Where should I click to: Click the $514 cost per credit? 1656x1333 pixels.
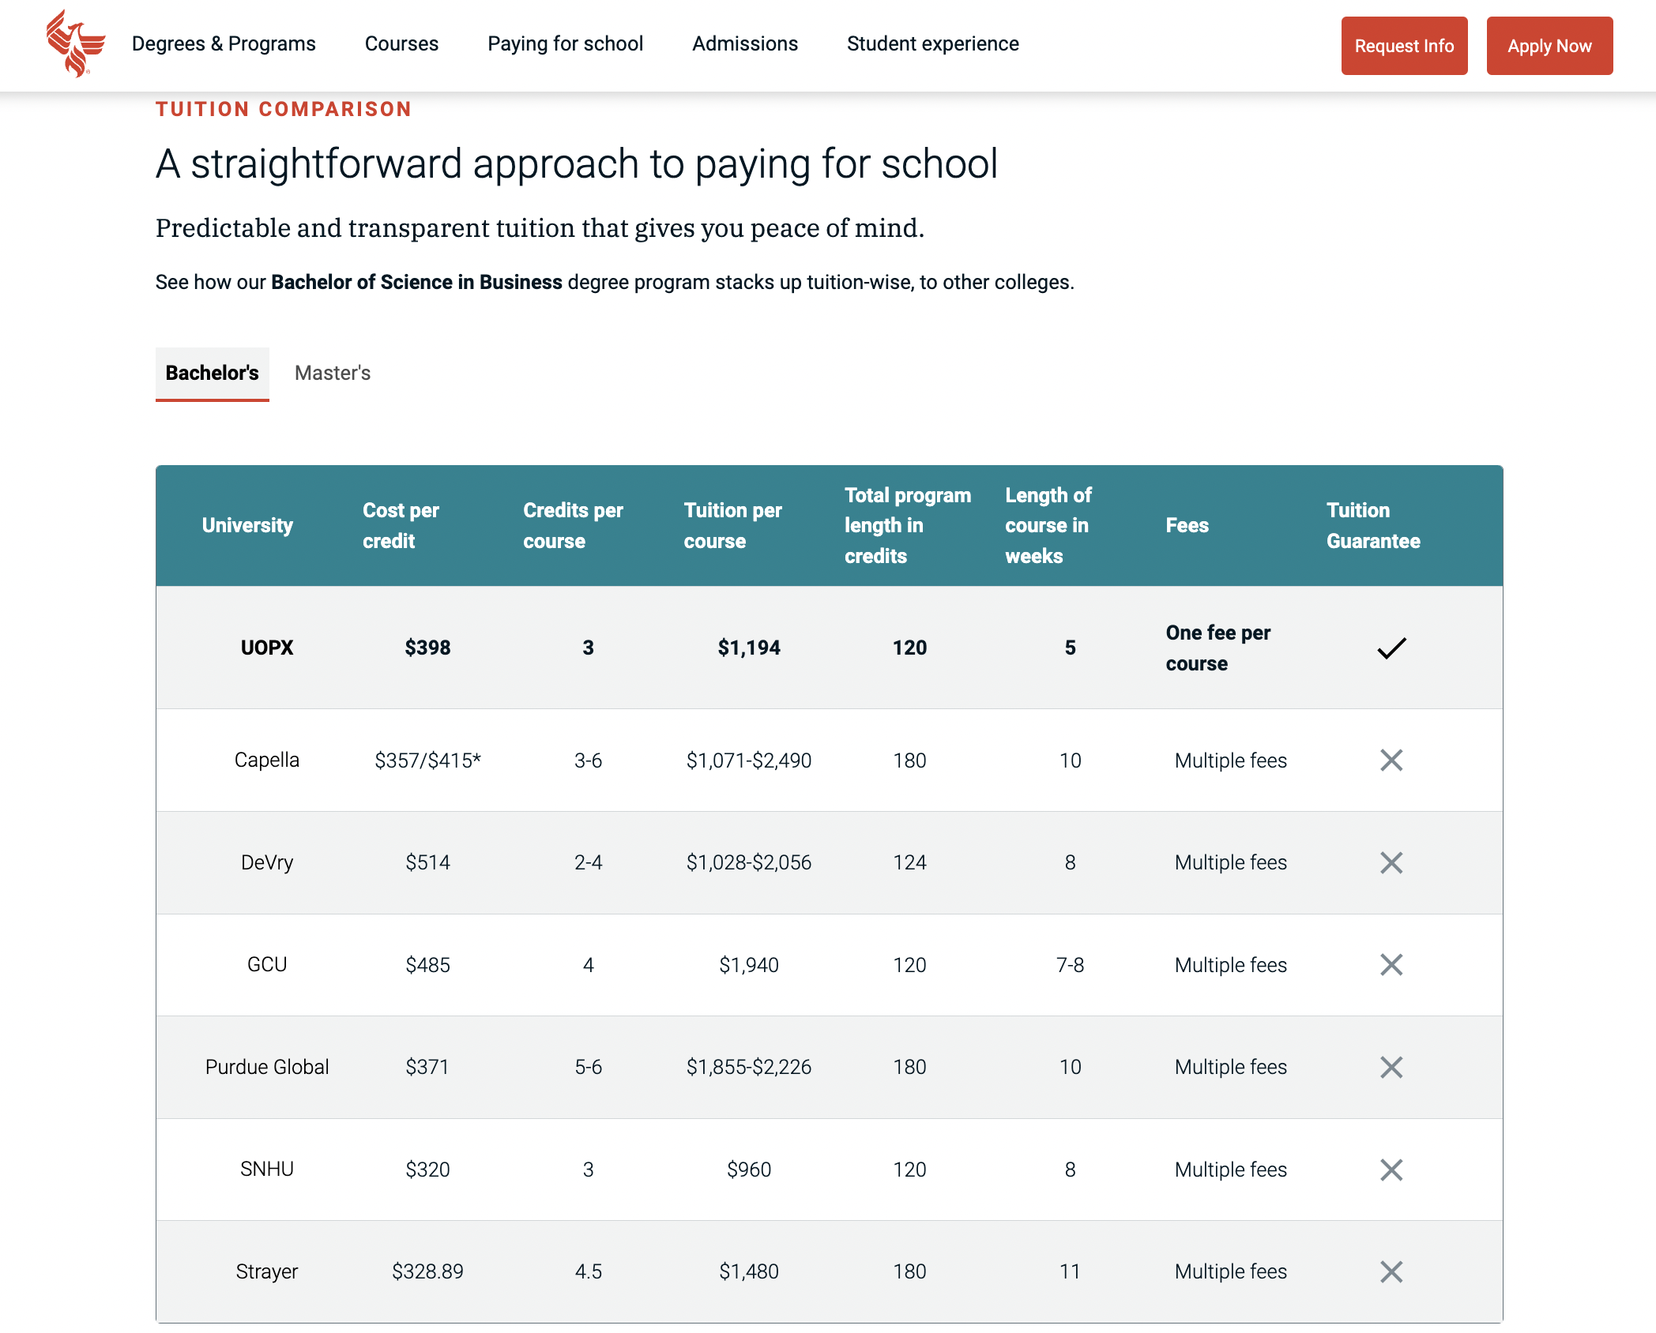click(x=427, y=862)
